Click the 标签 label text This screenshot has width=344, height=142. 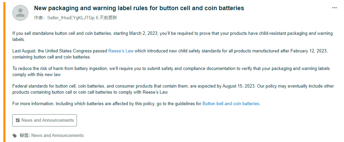24,136
